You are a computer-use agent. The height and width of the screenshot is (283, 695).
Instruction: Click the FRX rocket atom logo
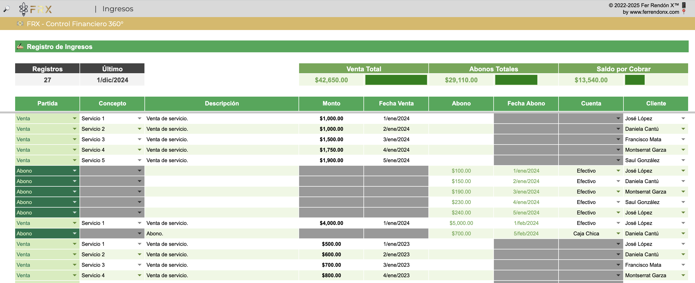(x=24, y=9)
